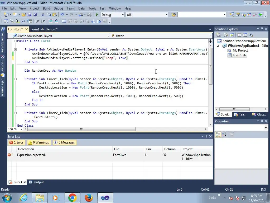The image size is (270, 203).
Task: Click the Save floppy disk icon
Action: pyautogui.click(x=30, y=15)
